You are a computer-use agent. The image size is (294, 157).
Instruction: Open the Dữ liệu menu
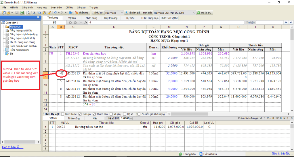point(69,7)
